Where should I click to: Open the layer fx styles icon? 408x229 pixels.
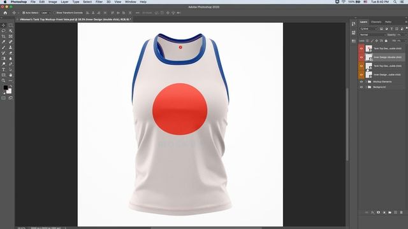pos(372,212)
